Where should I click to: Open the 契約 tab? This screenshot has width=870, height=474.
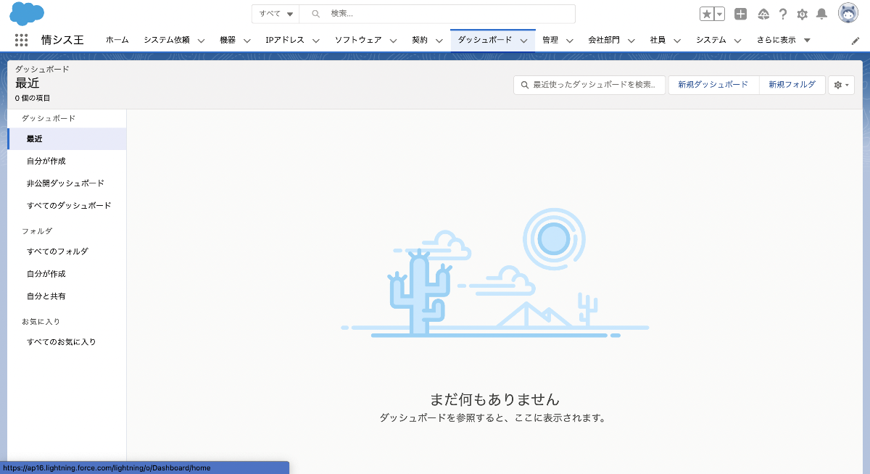(x=420, y=41)
